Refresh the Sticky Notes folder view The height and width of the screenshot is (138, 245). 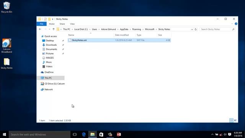(196, 30)
